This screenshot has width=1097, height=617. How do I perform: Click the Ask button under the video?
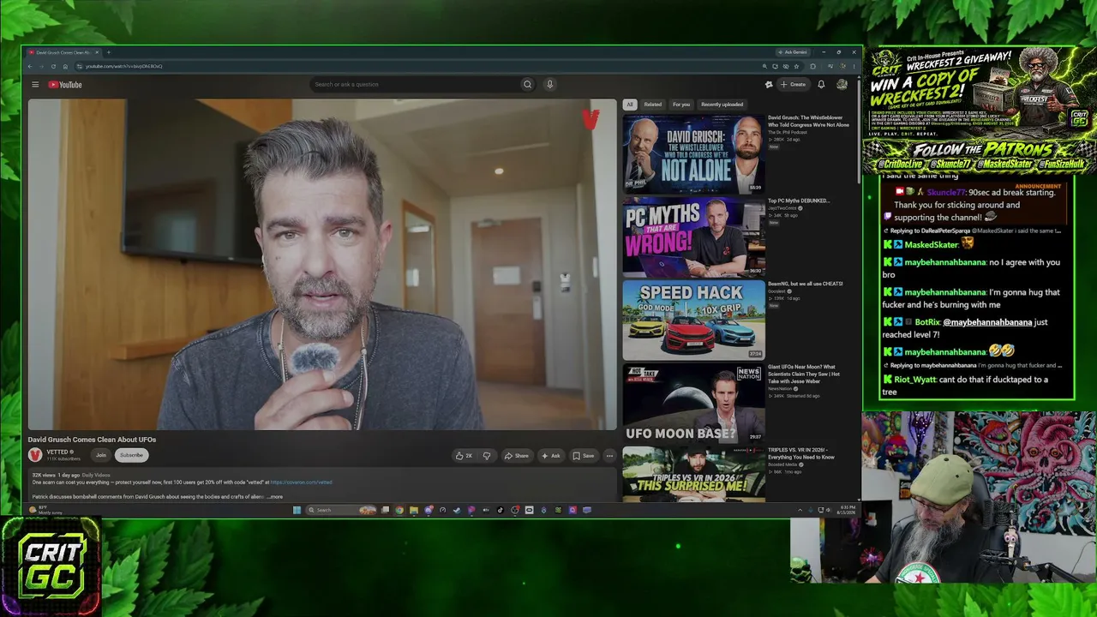pyautogui.click(x=550, y=456)
